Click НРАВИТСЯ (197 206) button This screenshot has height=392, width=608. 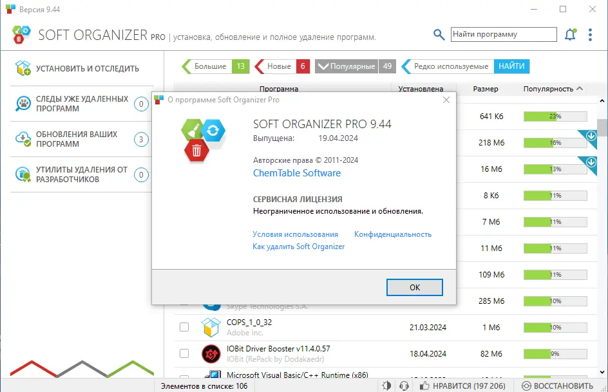pyautogui.click(x=462, y=386)
